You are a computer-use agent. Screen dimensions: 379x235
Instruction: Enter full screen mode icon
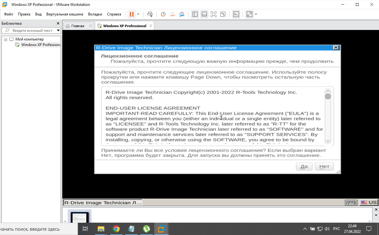pos(213,14)
